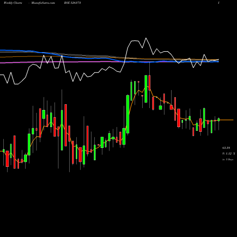
Task: Click the 'in 5 Days' label
Action: [228, 159]
